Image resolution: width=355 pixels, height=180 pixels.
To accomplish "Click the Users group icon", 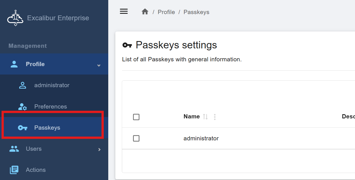I will (x=14, y=149).
